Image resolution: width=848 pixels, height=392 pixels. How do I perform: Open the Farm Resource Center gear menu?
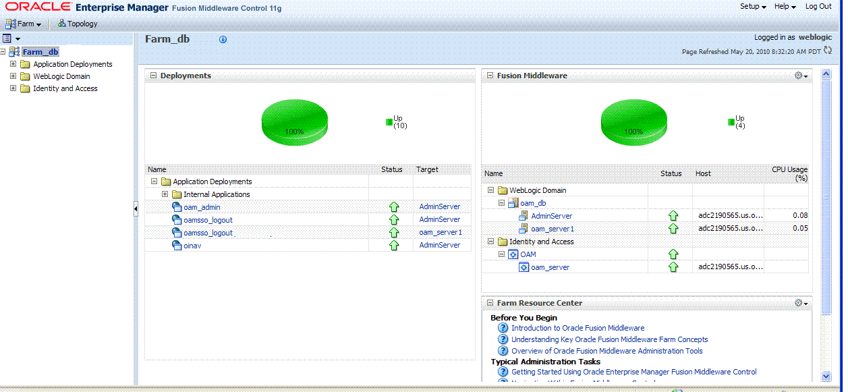(801, 303)
